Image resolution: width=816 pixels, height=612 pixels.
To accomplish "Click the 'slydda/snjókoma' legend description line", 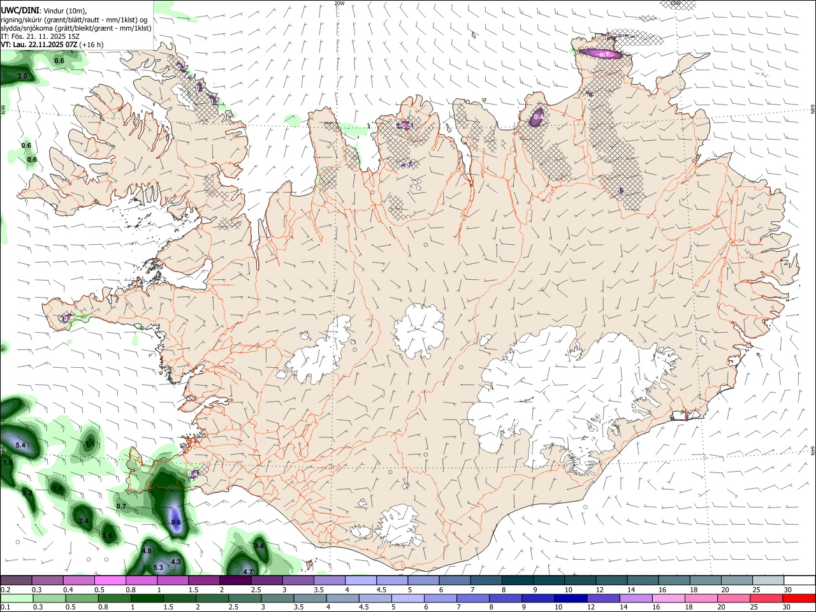I will point(76,28).
